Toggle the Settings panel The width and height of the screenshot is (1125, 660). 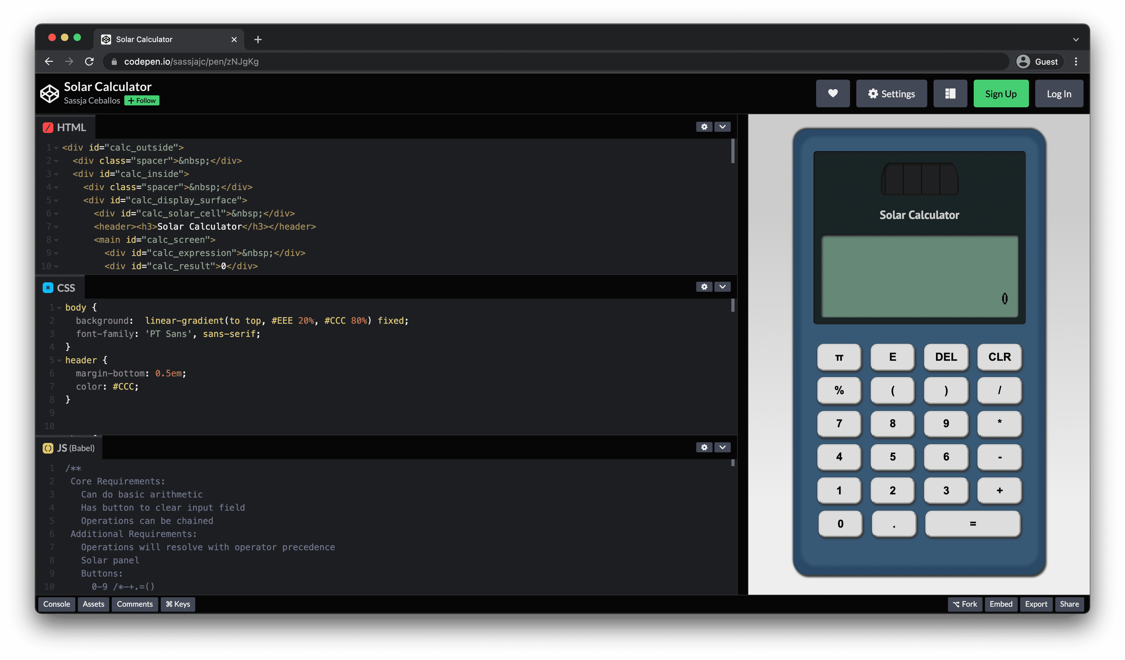[891, 93]
